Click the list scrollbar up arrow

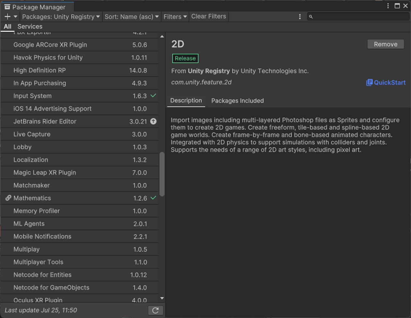[162, 37]
